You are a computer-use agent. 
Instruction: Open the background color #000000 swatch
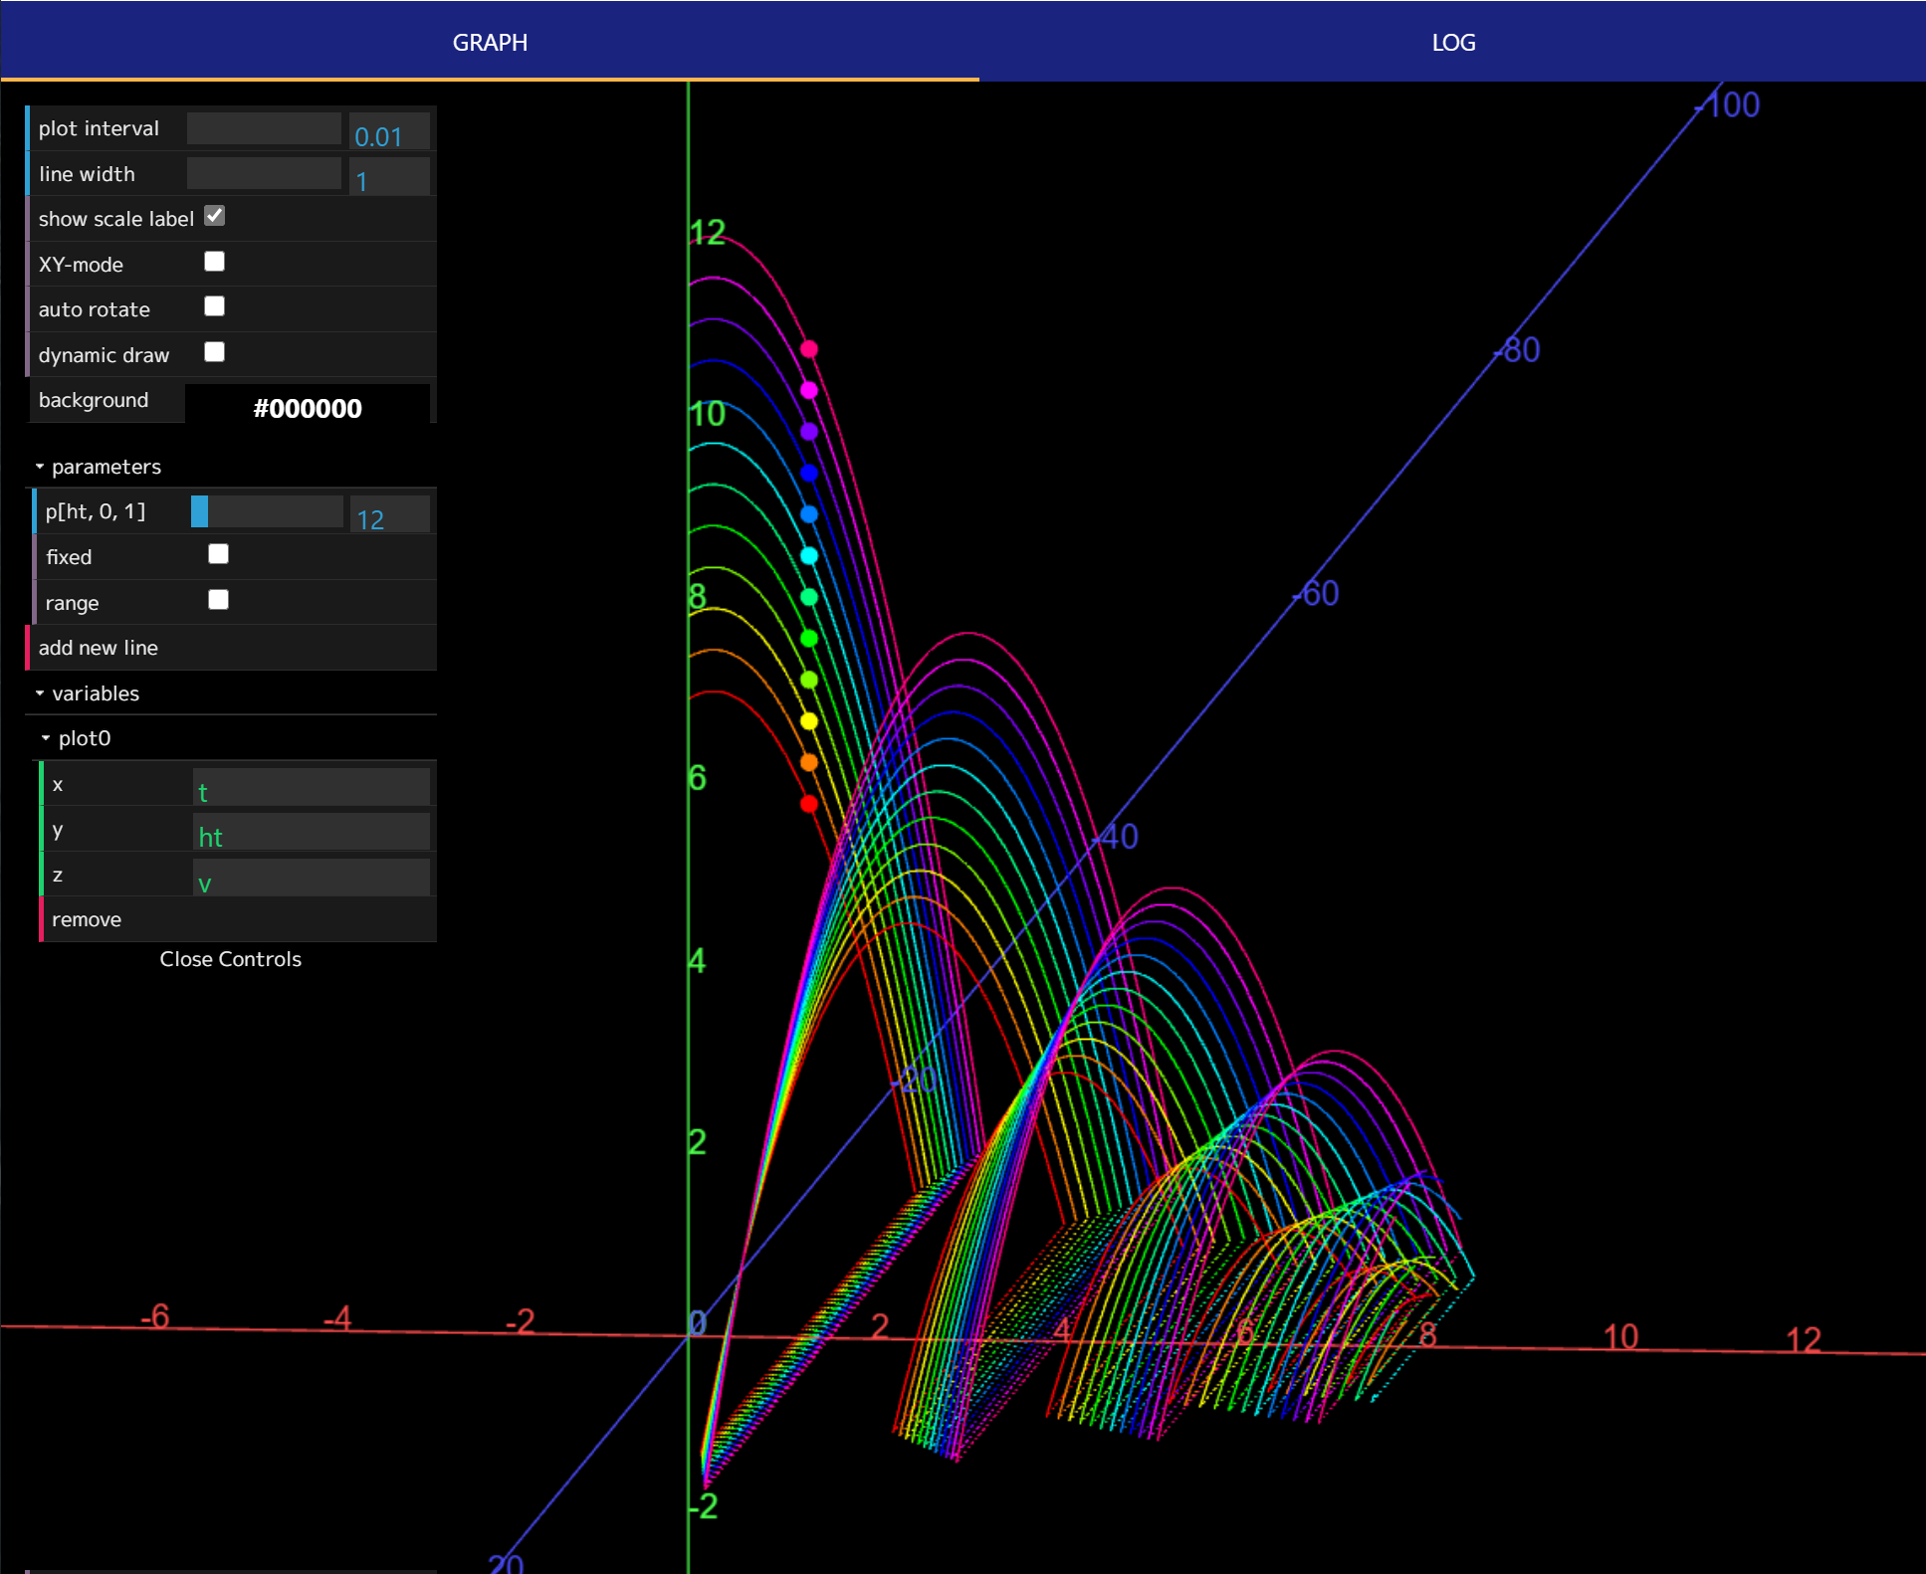click(308, 406)
